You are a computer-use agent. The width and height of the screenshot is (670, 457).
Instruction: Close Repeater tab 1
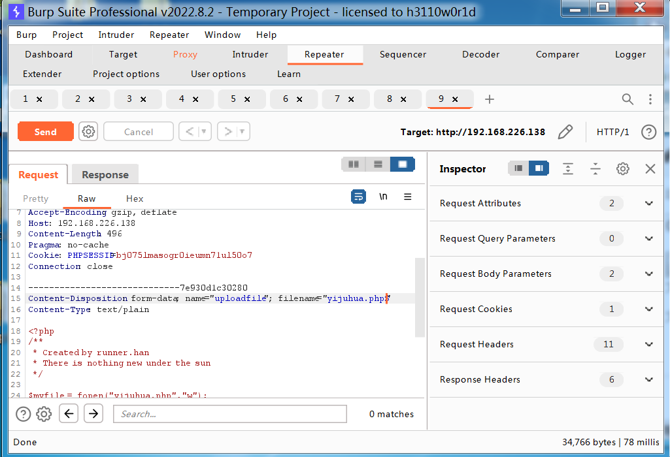click(x=39, y=99)
